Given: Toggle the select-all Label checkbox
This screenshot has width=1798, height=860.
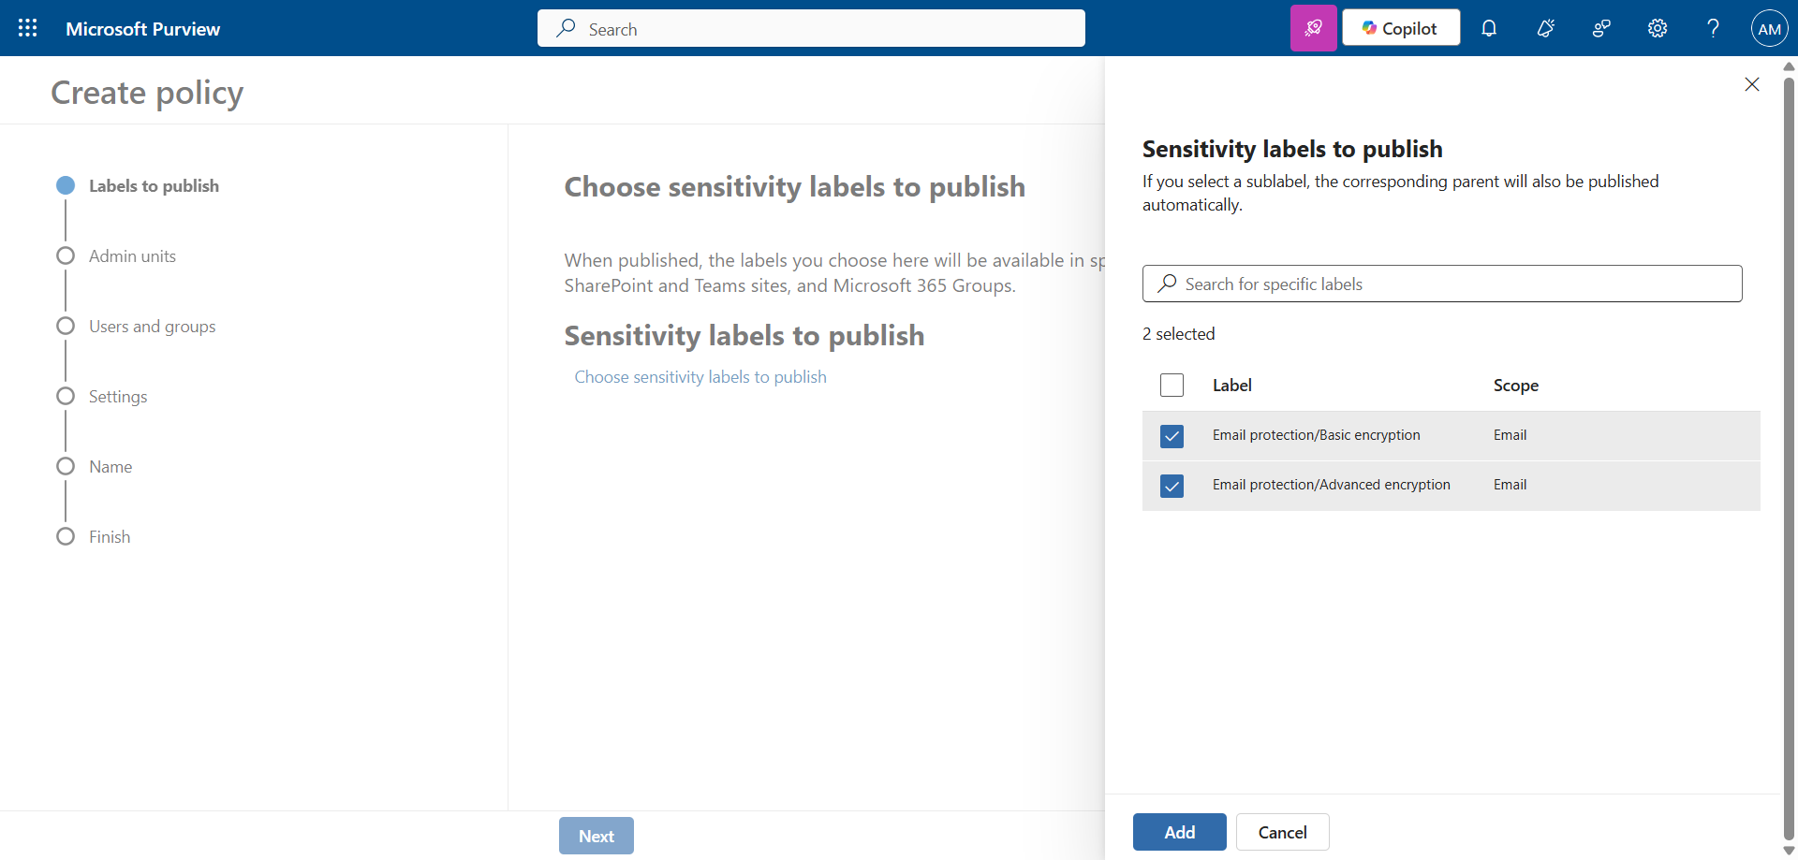Looking at the screenshot, I should click(1172, 386).
